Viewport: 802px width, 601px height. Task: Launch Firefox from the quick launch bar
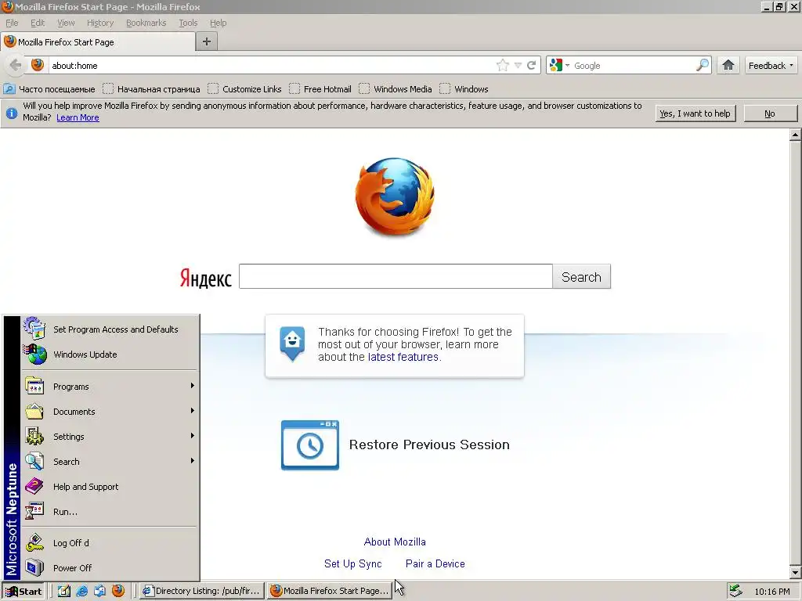[118, 591]
